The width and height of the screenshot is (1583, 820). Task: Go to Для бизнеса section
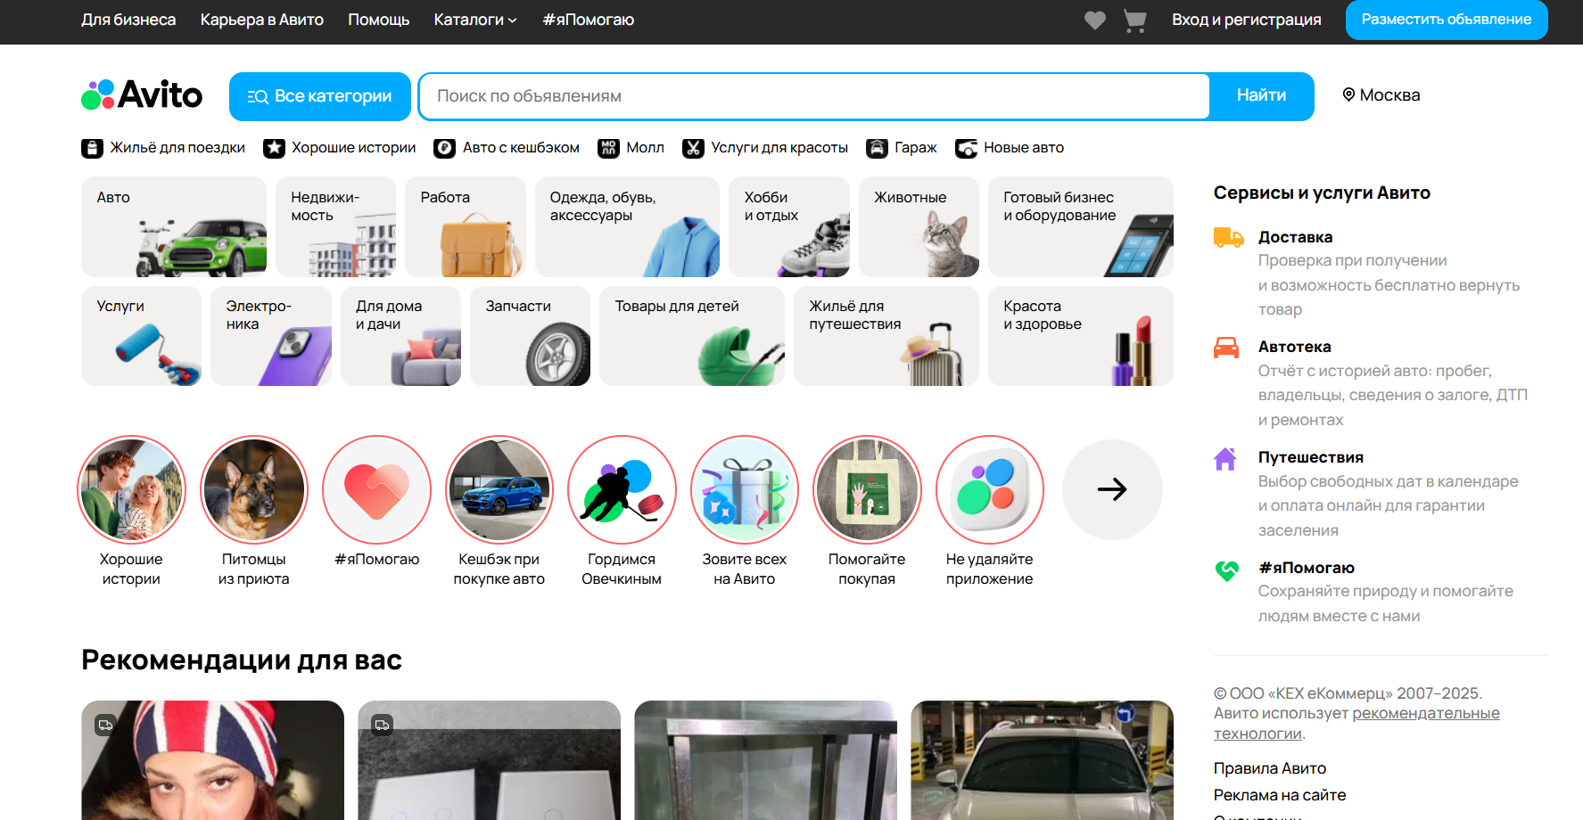point(128,20)
